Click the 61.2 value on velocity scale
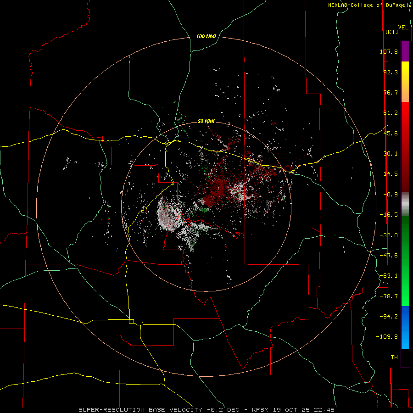 coord(391,113)
